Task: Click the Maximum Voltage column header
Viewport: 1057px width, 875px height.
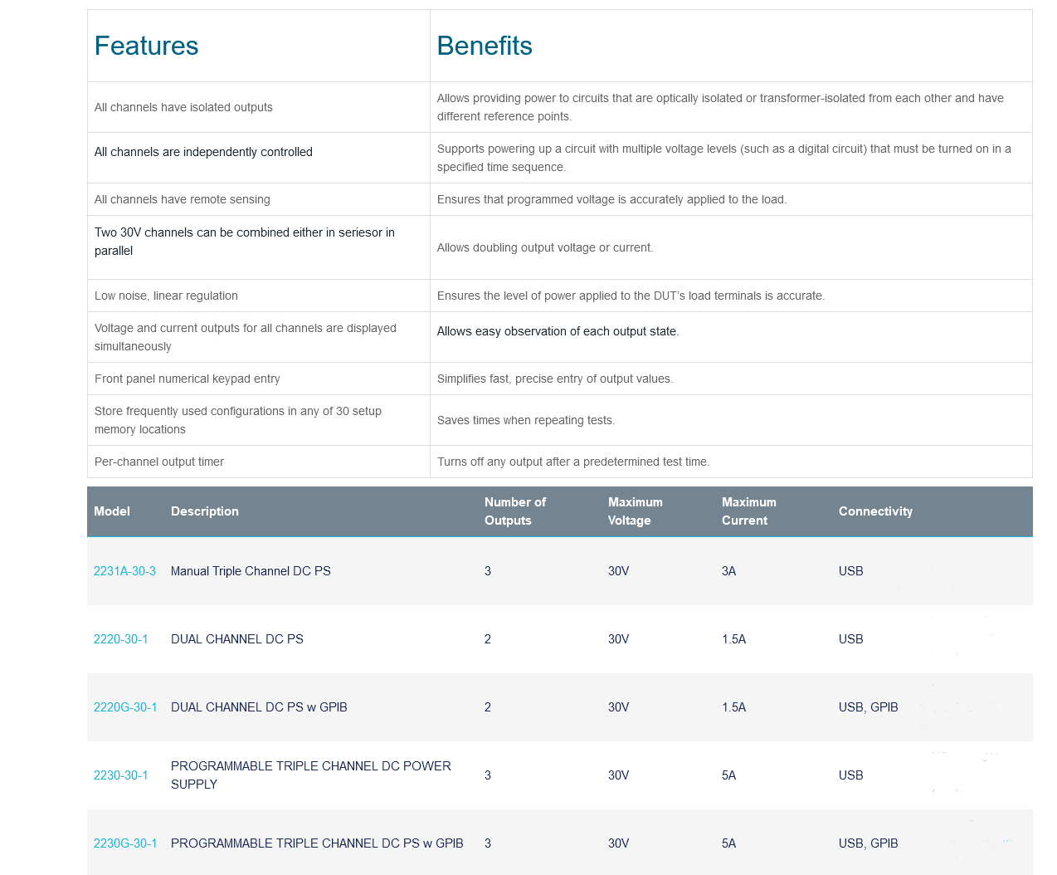Action: point(636,511)
